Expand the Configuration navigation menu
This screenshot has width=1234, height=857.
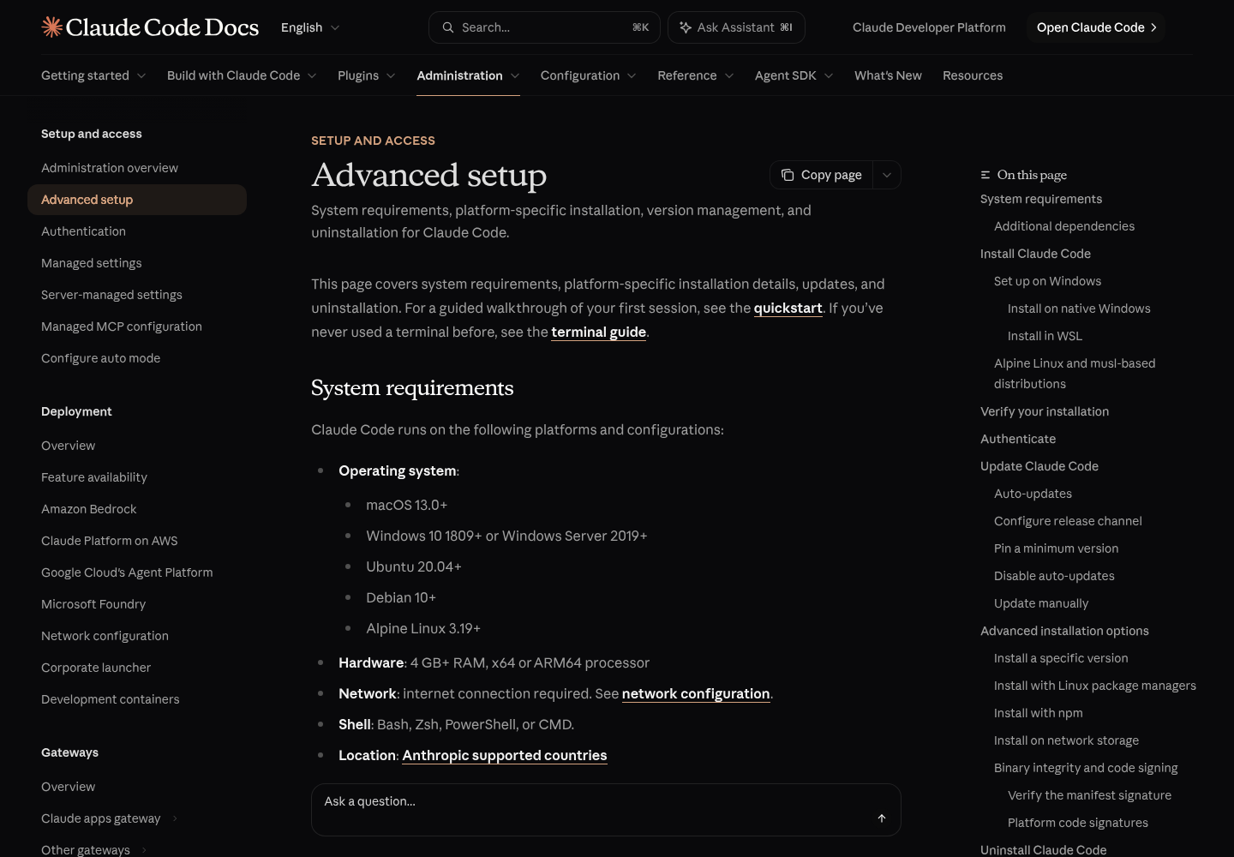point(589,75)
